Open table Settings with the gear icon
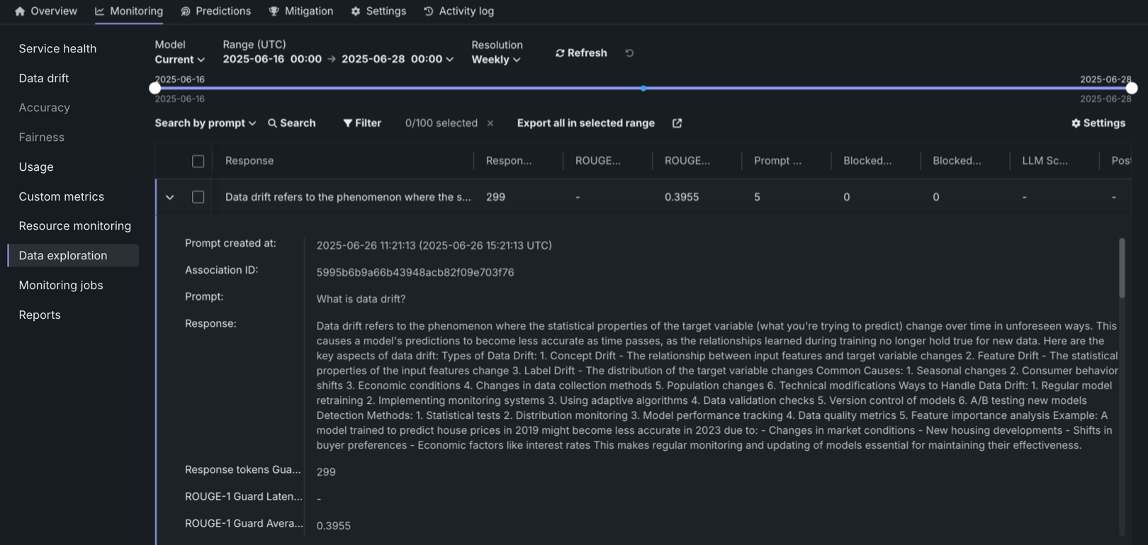 click(1076, 123)
